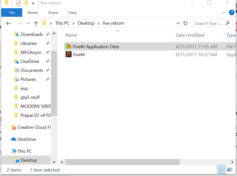
Task: Open Pictures in the navigation pane
Action: pyautogui.click(x=28, y=79)
